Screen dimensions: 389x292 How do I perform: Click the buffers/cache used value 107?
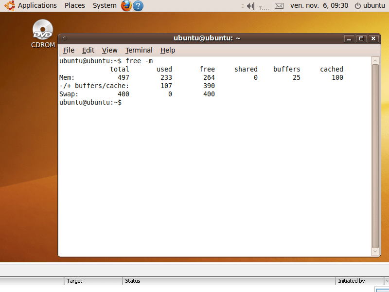[166, 86]
